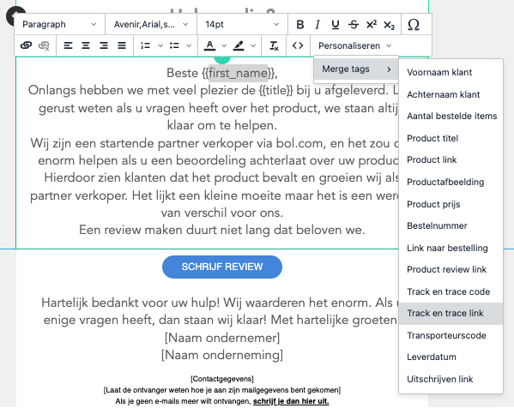Insert a bullet list

tap(174, 45)
